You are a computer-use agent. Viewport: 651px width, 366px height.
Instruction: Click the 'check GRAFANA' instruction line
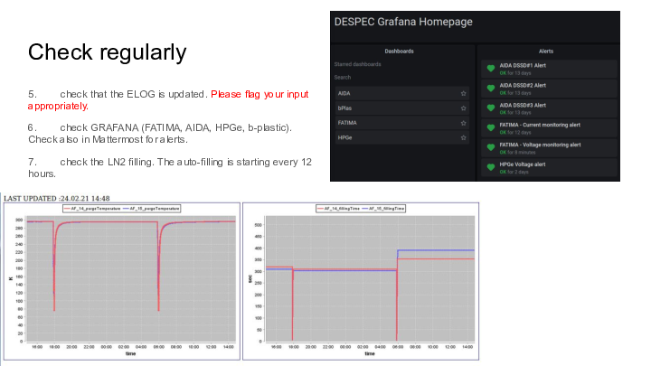pos(160,133)
